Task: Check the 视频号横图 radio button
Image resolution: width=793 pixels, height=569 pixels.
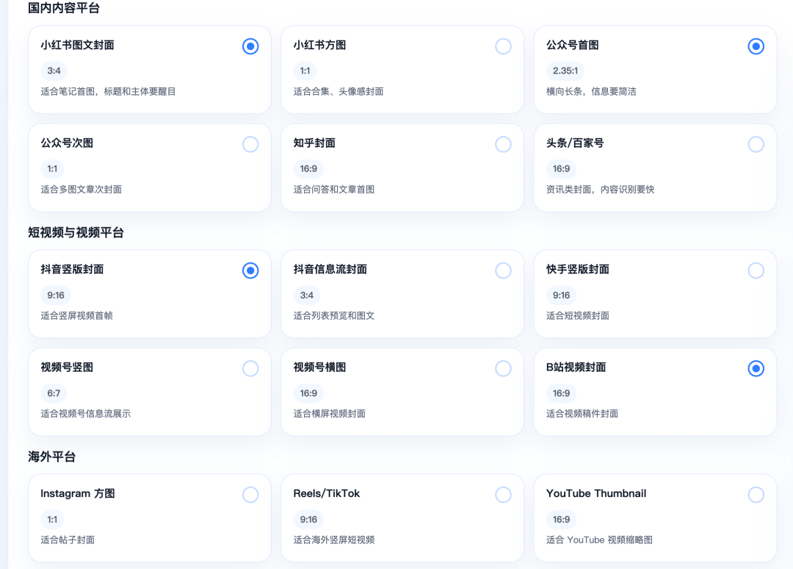Action: click(503, 368)
